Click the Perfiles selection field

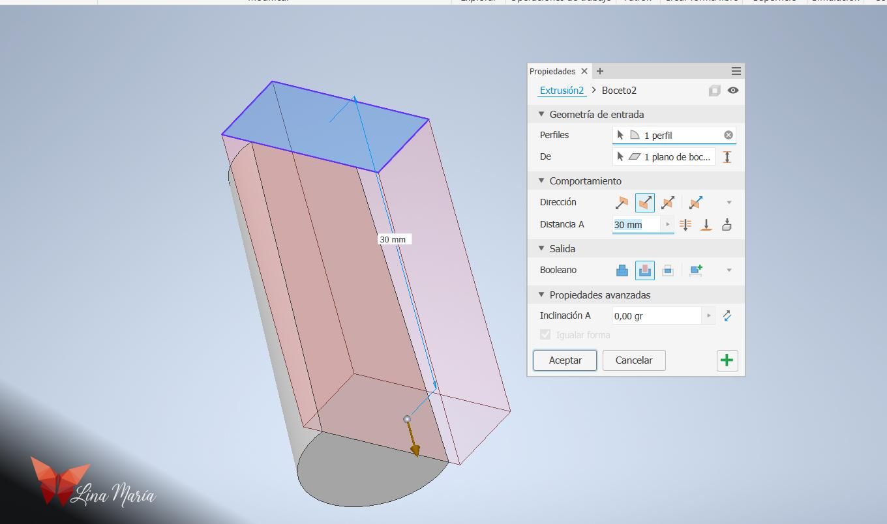tap(674, 135)
